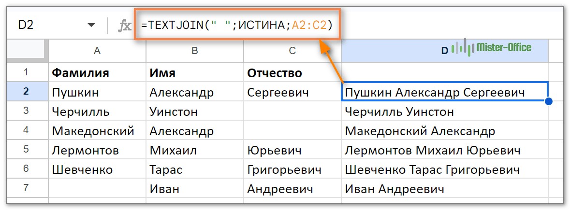
Task: Click the cell 'Лермонтов Михаил Юрьевич'
Action: point(445,150)
